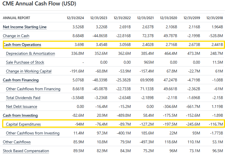This screenshot has width=225, height=155.
Task: Click other investing cashflows value -1.773B
Action: coord(216,133)
